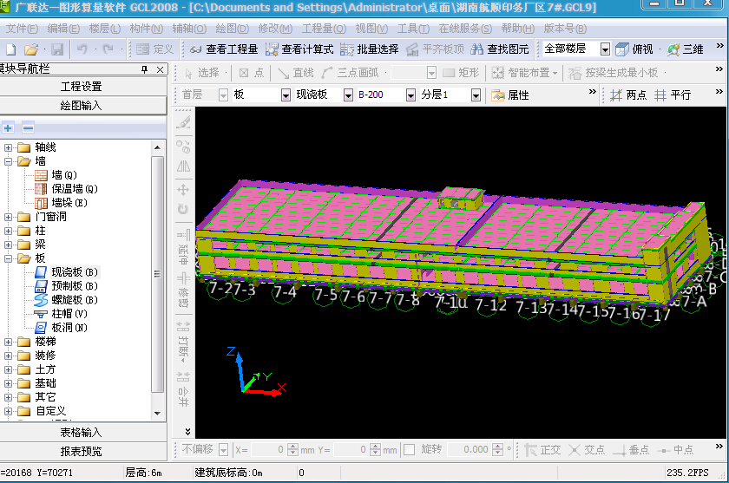Screen dimensions: 729x483
Task: Click 三维 3D view button
Action: click(x=686, y=49)
